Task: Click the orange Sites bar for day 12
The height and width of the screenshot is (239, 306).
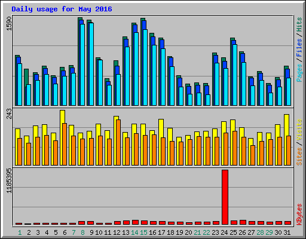Action: [118, 142]
